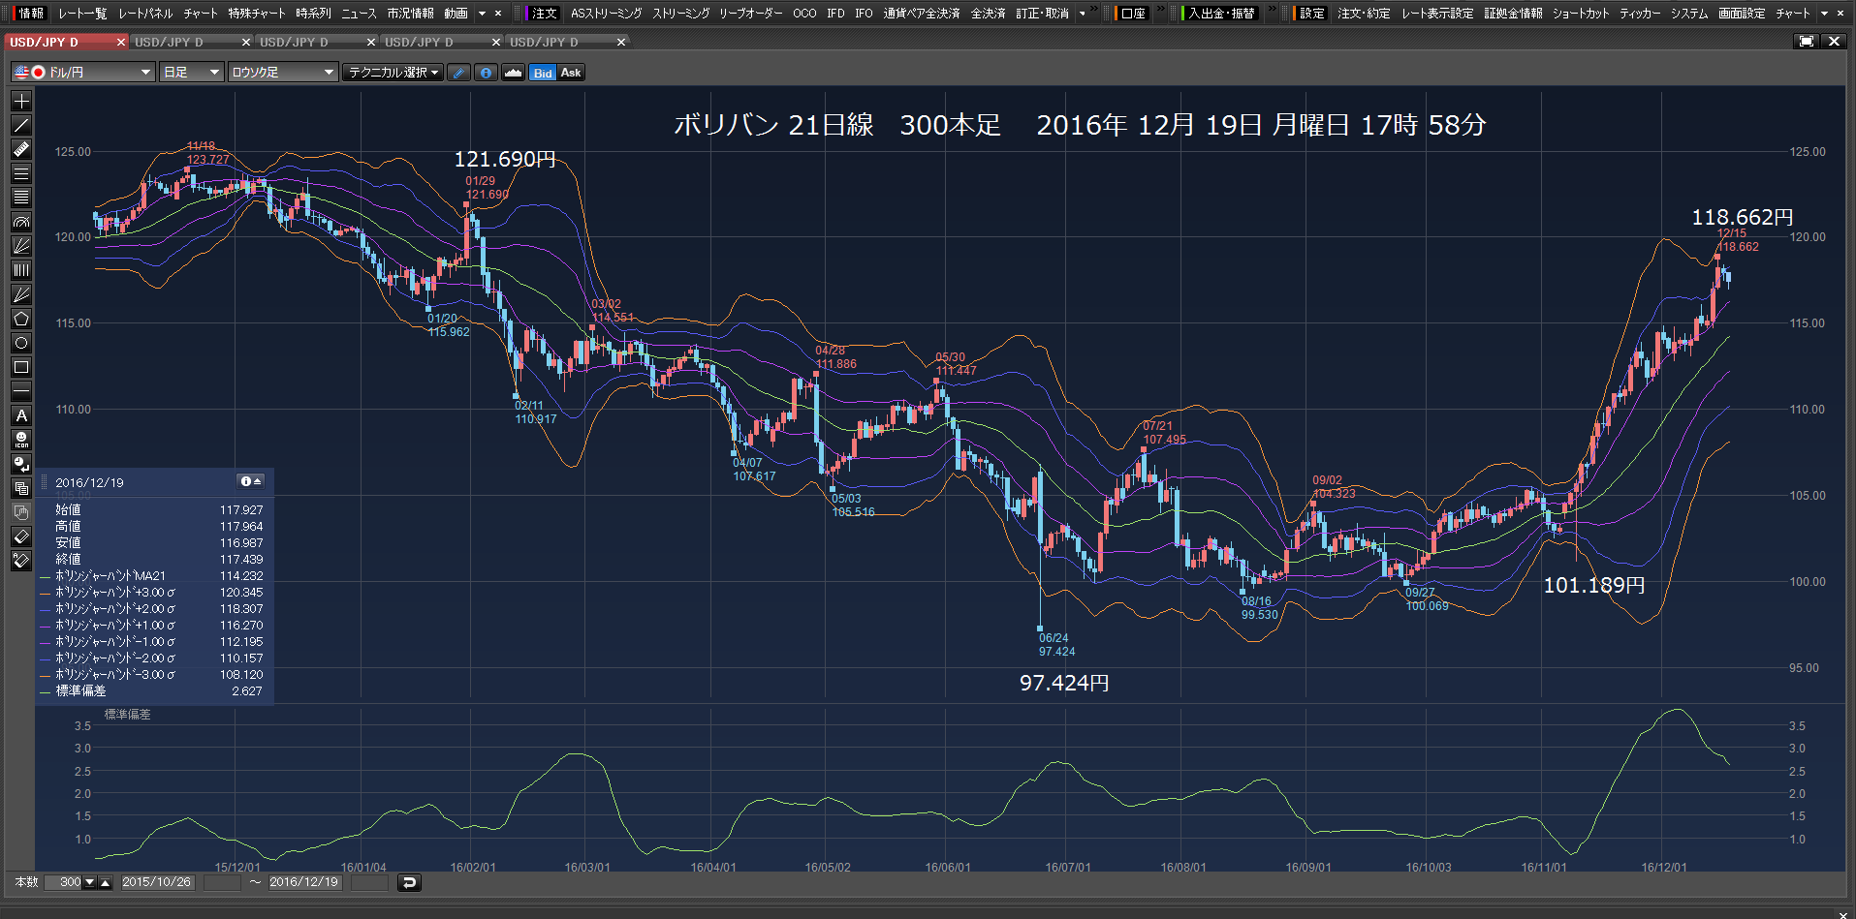Click the 本数 bar count field showing 300

[x=64, y=882]
